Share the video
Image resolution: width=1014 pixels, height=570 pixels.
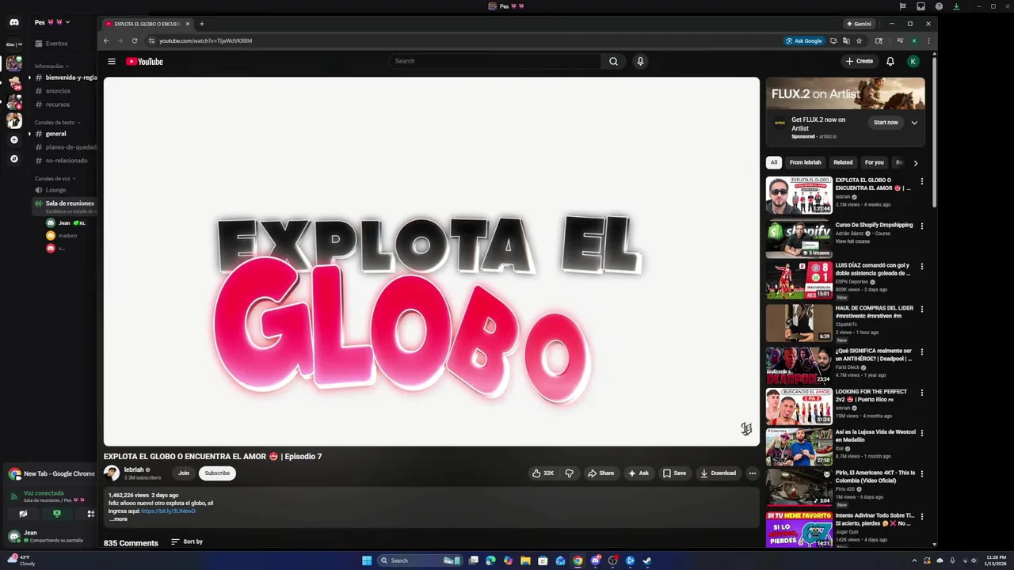point(600,473)
